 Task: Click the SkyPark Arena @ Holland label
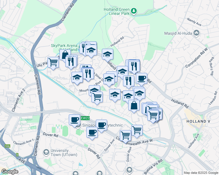tap(64, 48)
